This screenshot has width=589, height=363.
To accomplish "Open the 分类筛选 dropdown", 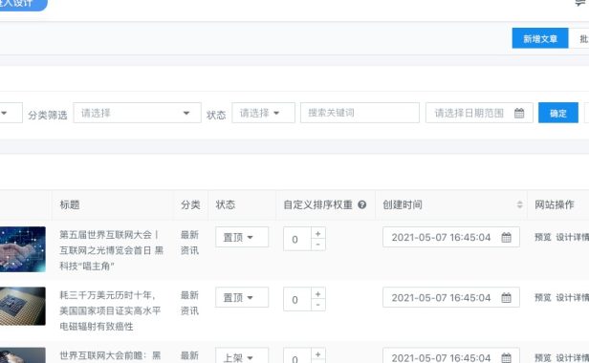I will coord(137,113).
